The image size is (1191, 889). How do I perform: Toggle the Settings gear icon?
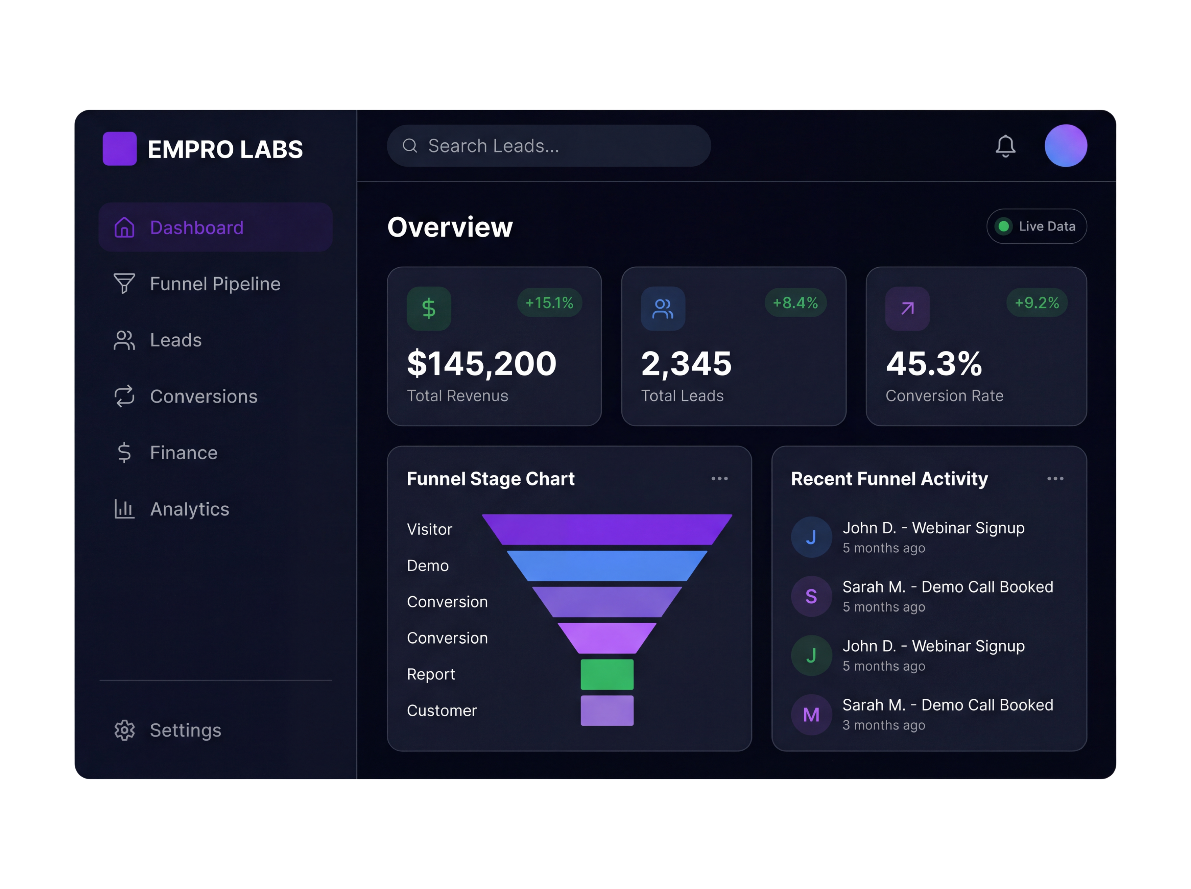(125, 730)
